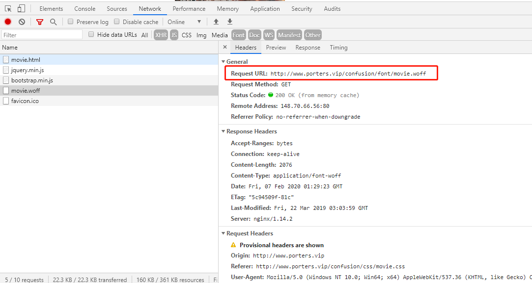Click the Name column header

point(109,48)
